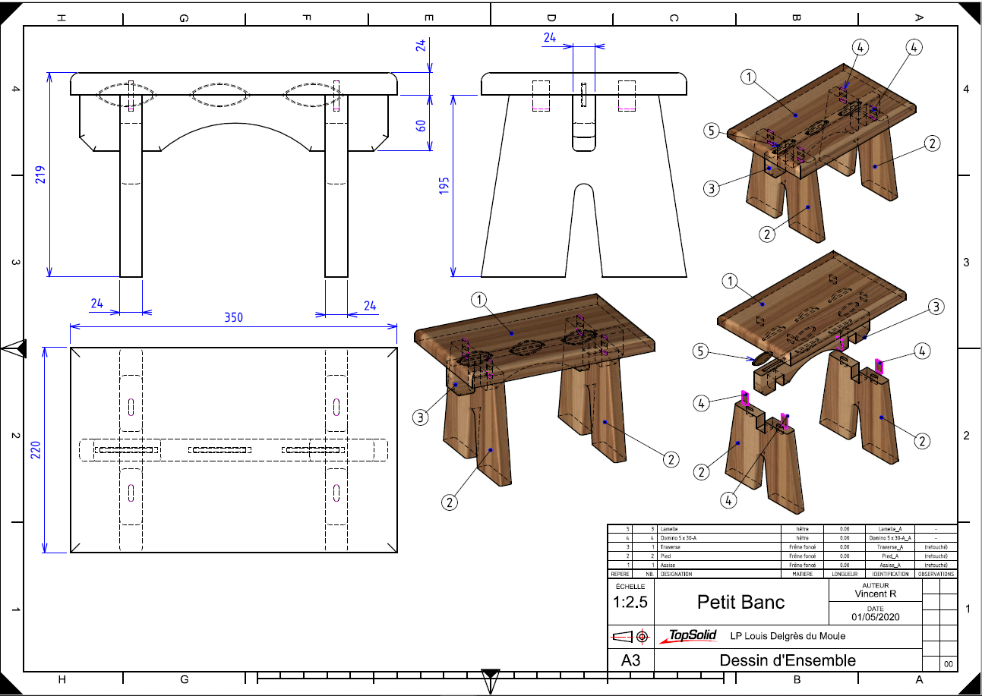Click the Vincent R author field
This screenshot has width=982, height=696.
coord(875,594)
